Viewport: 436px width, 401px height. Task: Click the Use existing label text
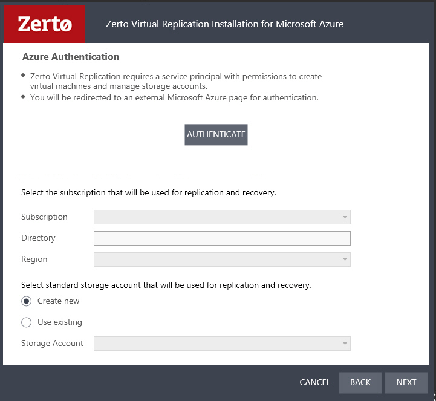click(x=60, y=322)
